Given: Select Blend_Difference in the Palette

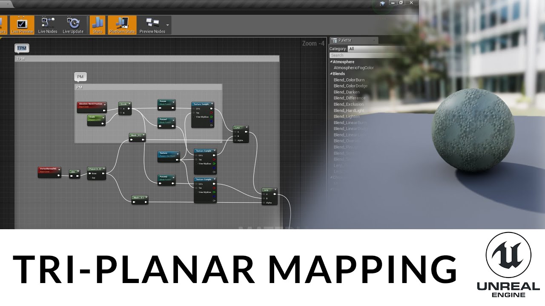Looking at the screenshot, I should 350,98.
